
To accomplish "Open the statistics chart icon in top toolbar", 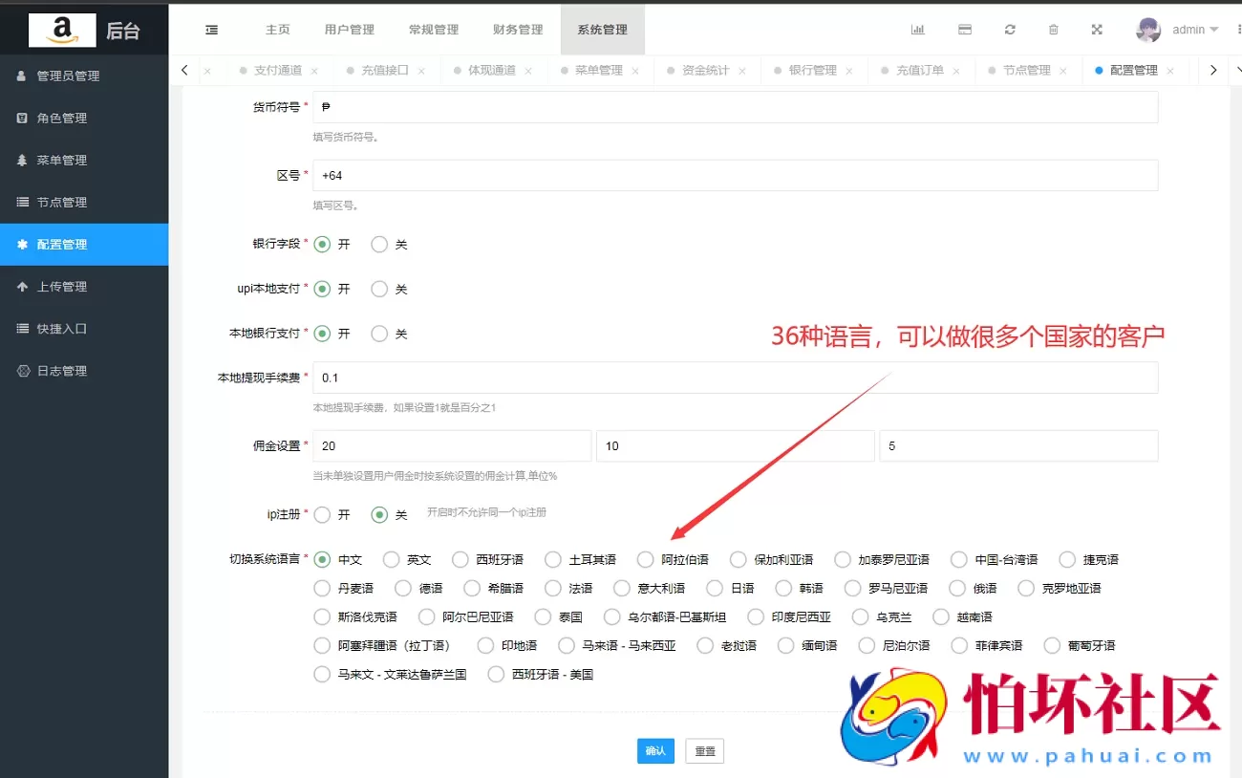I will coord(918,29).
